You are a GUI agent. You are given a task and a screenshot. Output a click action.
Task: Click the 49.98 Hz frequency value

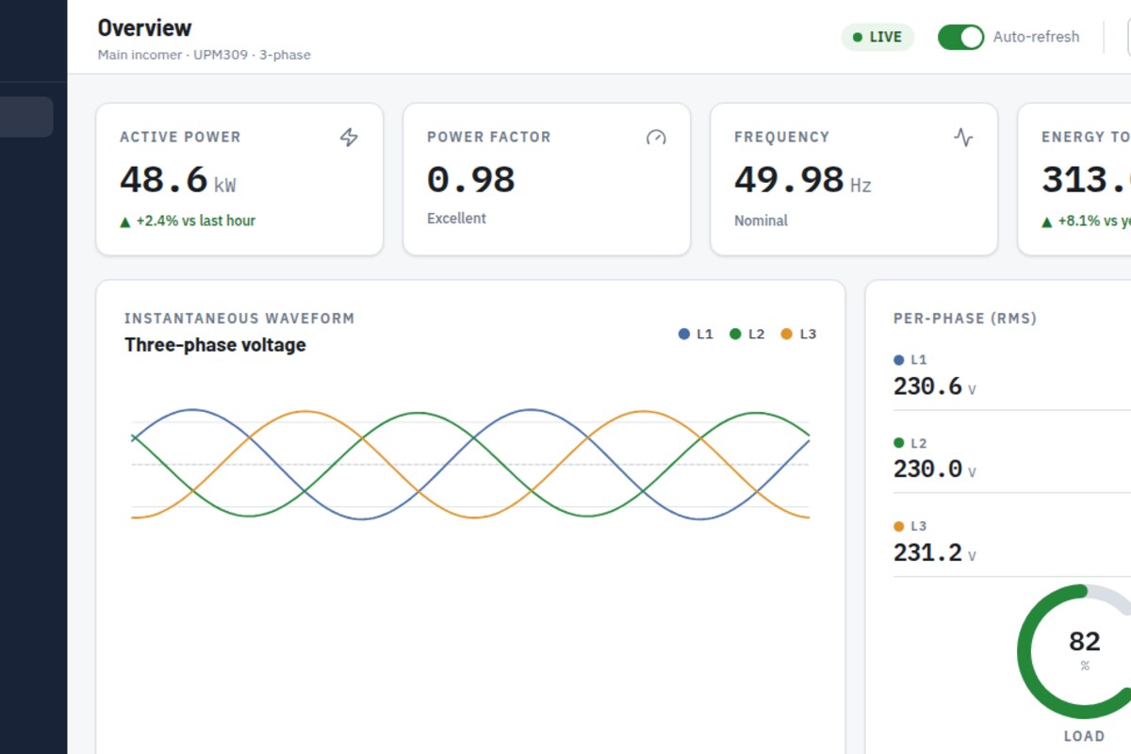coord(803,180)
